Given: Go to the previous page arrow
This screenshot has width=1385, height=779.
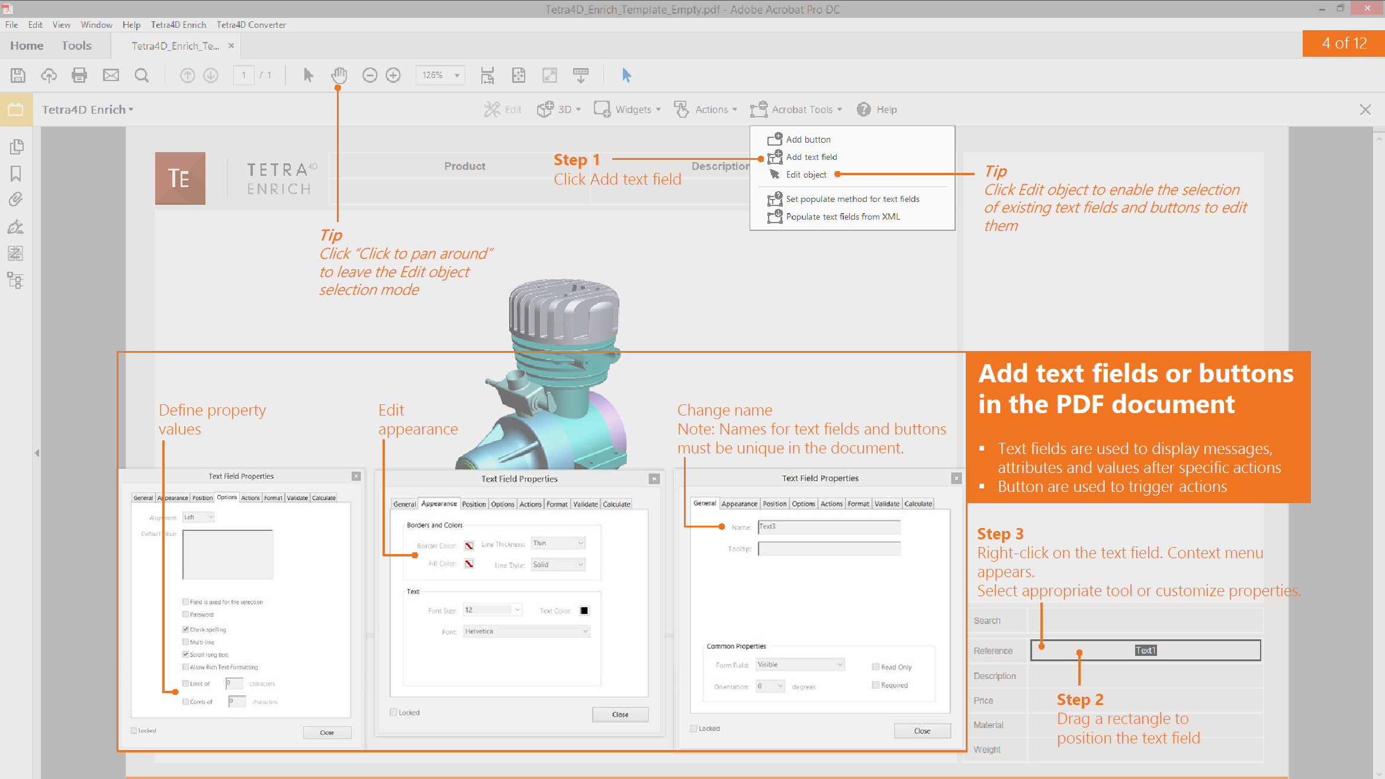Looking at the screenshot, I should pos(187,75).
